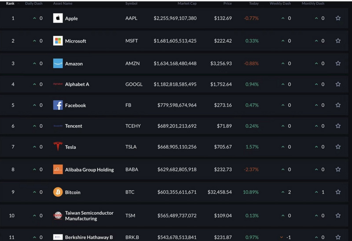Screen dimensions: 352x241
Task: Sort by Today column header
Action: tap(254, 4)
